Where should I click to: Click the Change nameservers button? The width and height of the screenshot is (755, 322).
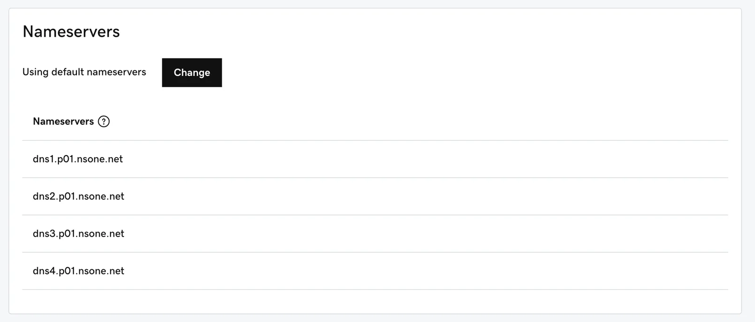pyautogui.click(x=192, y=73)
